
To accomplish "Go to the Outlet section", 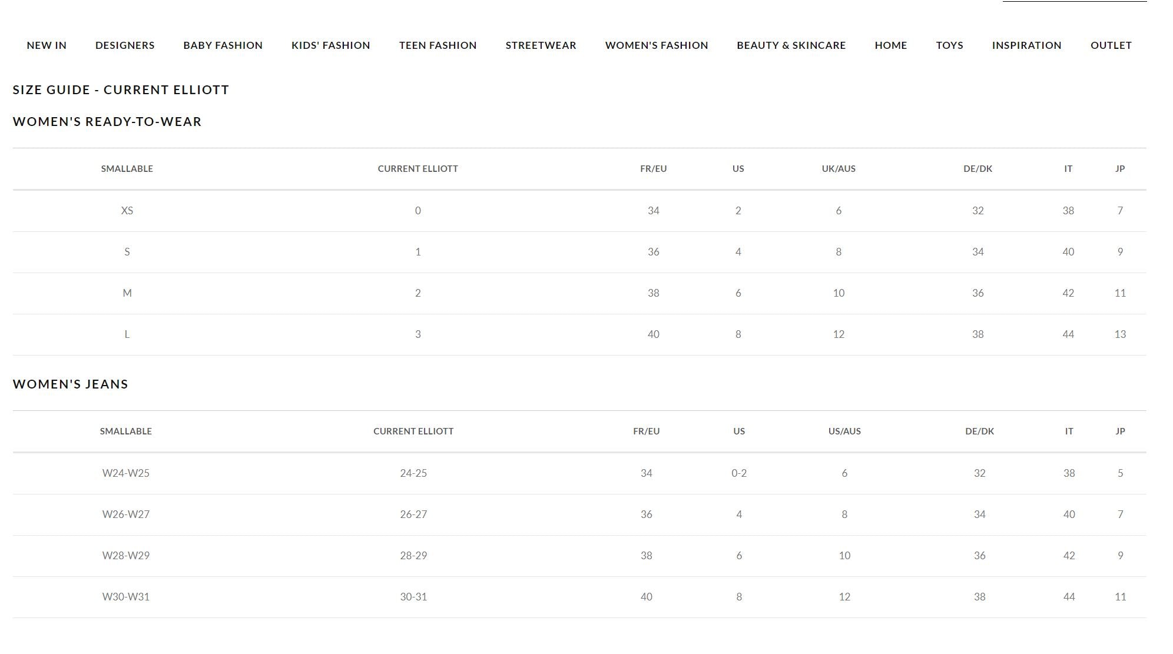I will coord(1111,45).
